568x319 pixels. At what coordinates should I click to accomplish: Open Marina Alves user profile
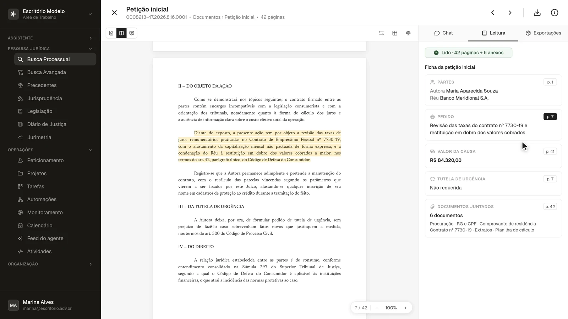[50, 305]
